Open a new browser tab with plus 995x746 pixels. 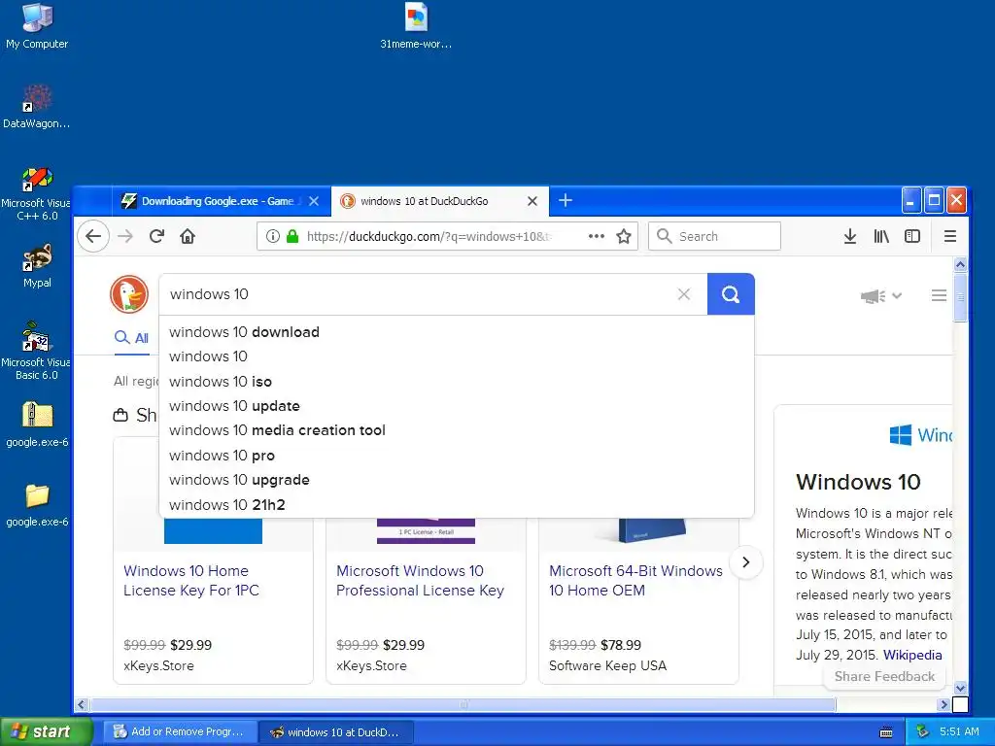(566, 200)
